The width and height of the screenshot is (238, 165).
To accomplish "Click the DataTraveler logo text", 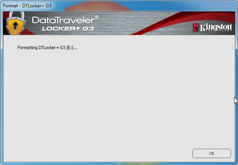I will coord(63,20).
